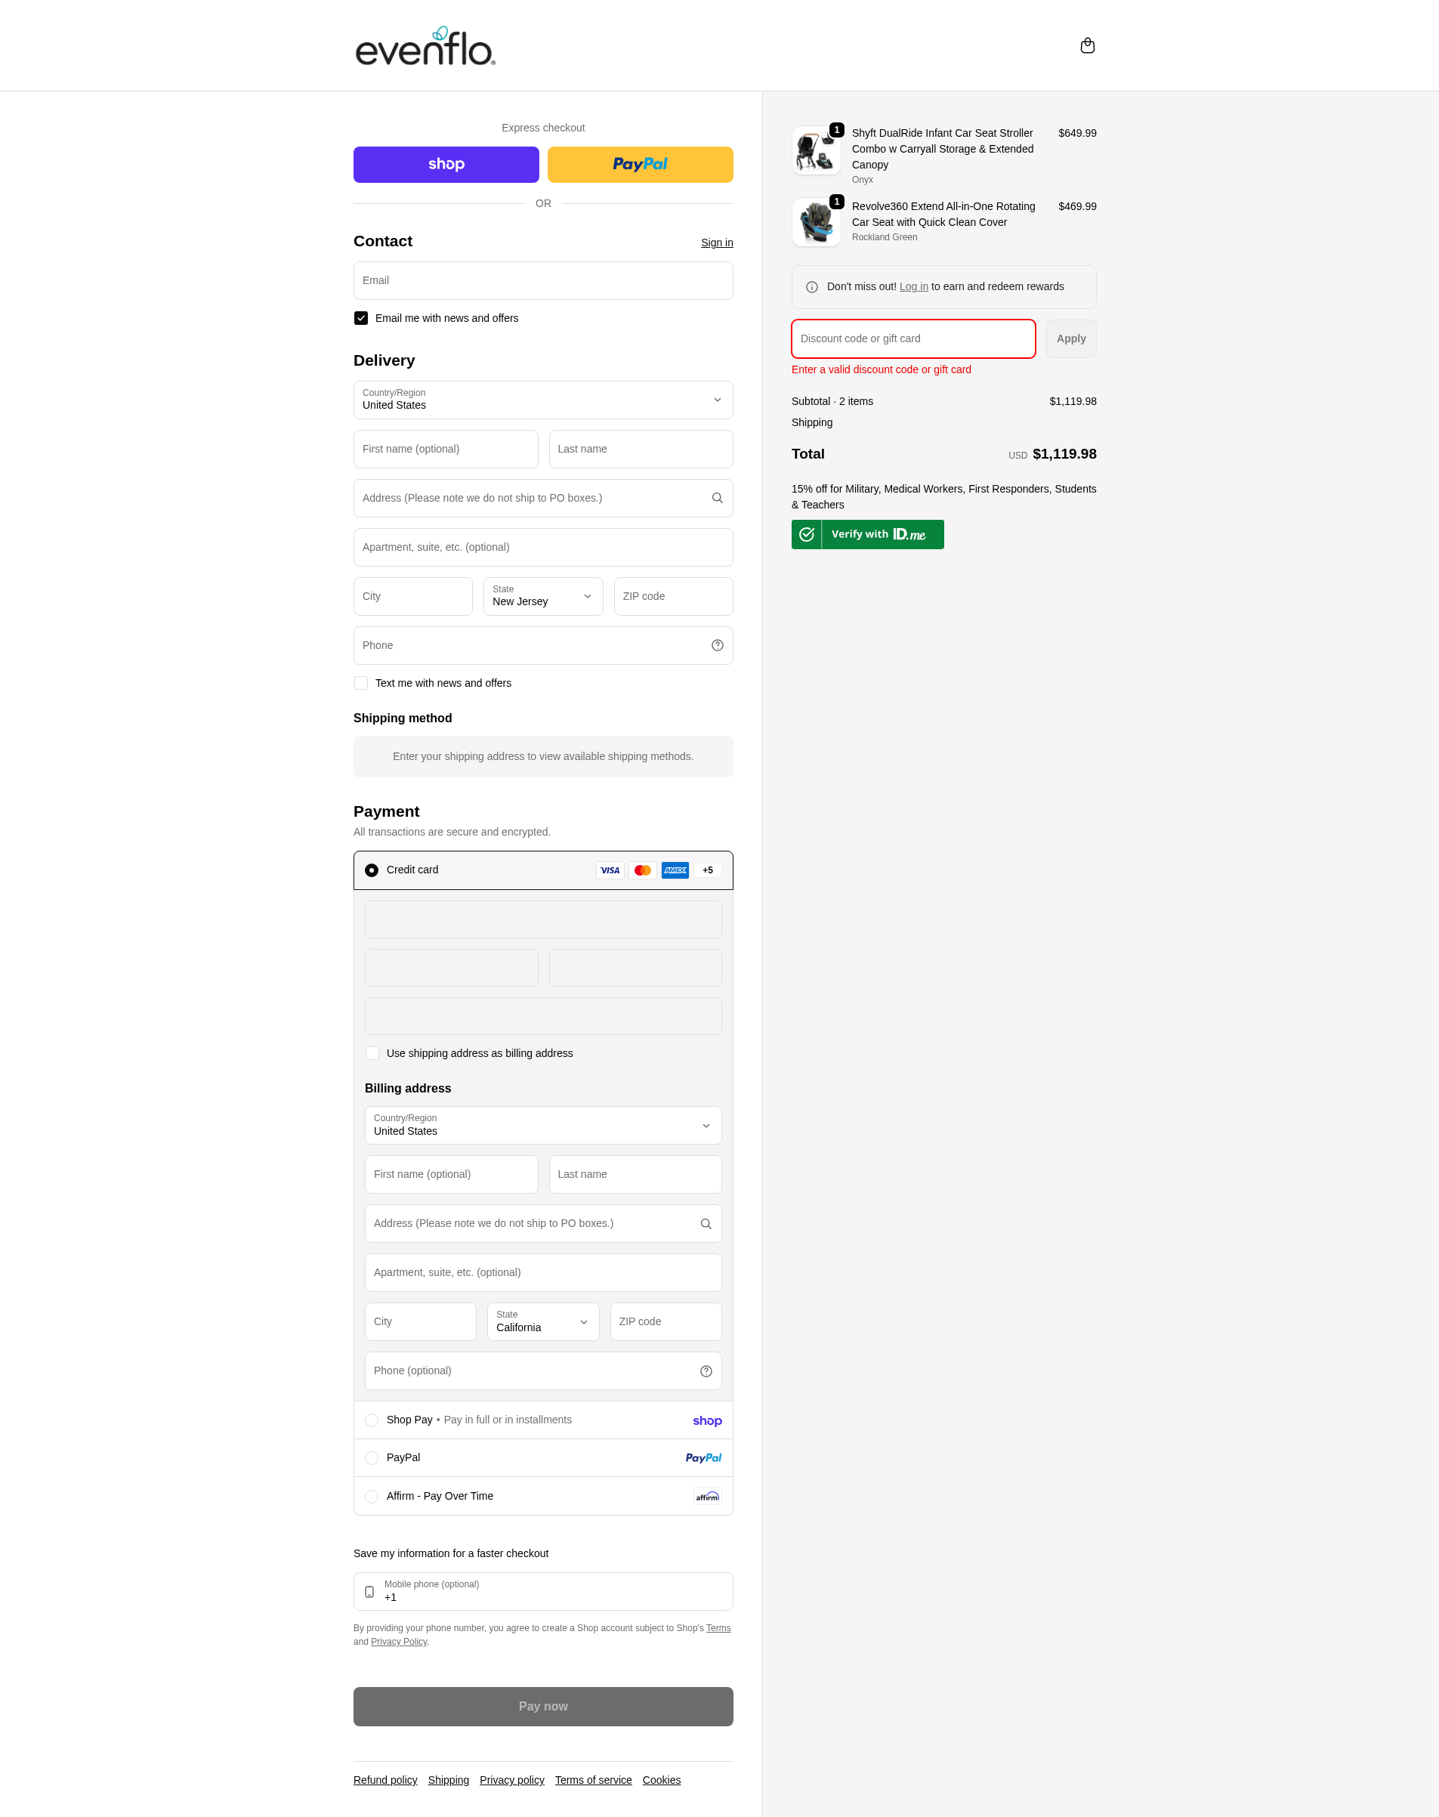Click the delivery phone help question icon
1439x1817 pixels.
[717, 645]
